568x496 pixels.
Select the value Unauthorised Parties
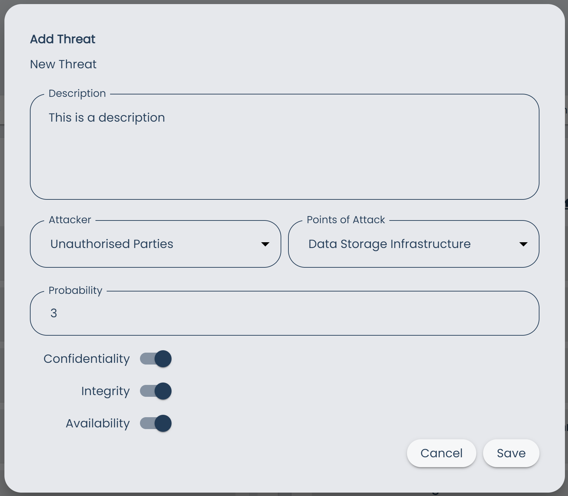112,244
